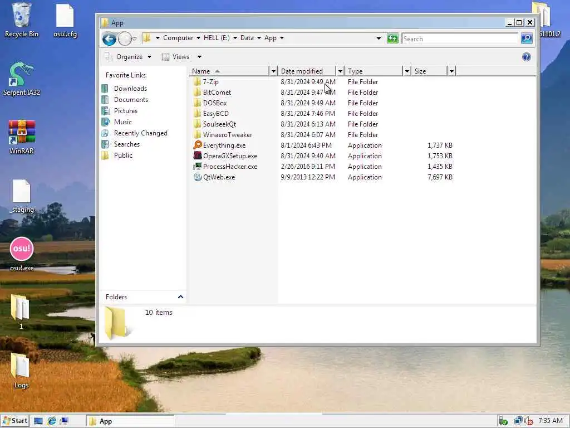Open the Name column filter dropdown
Screen dimensions: 570x428
[273, 71]
